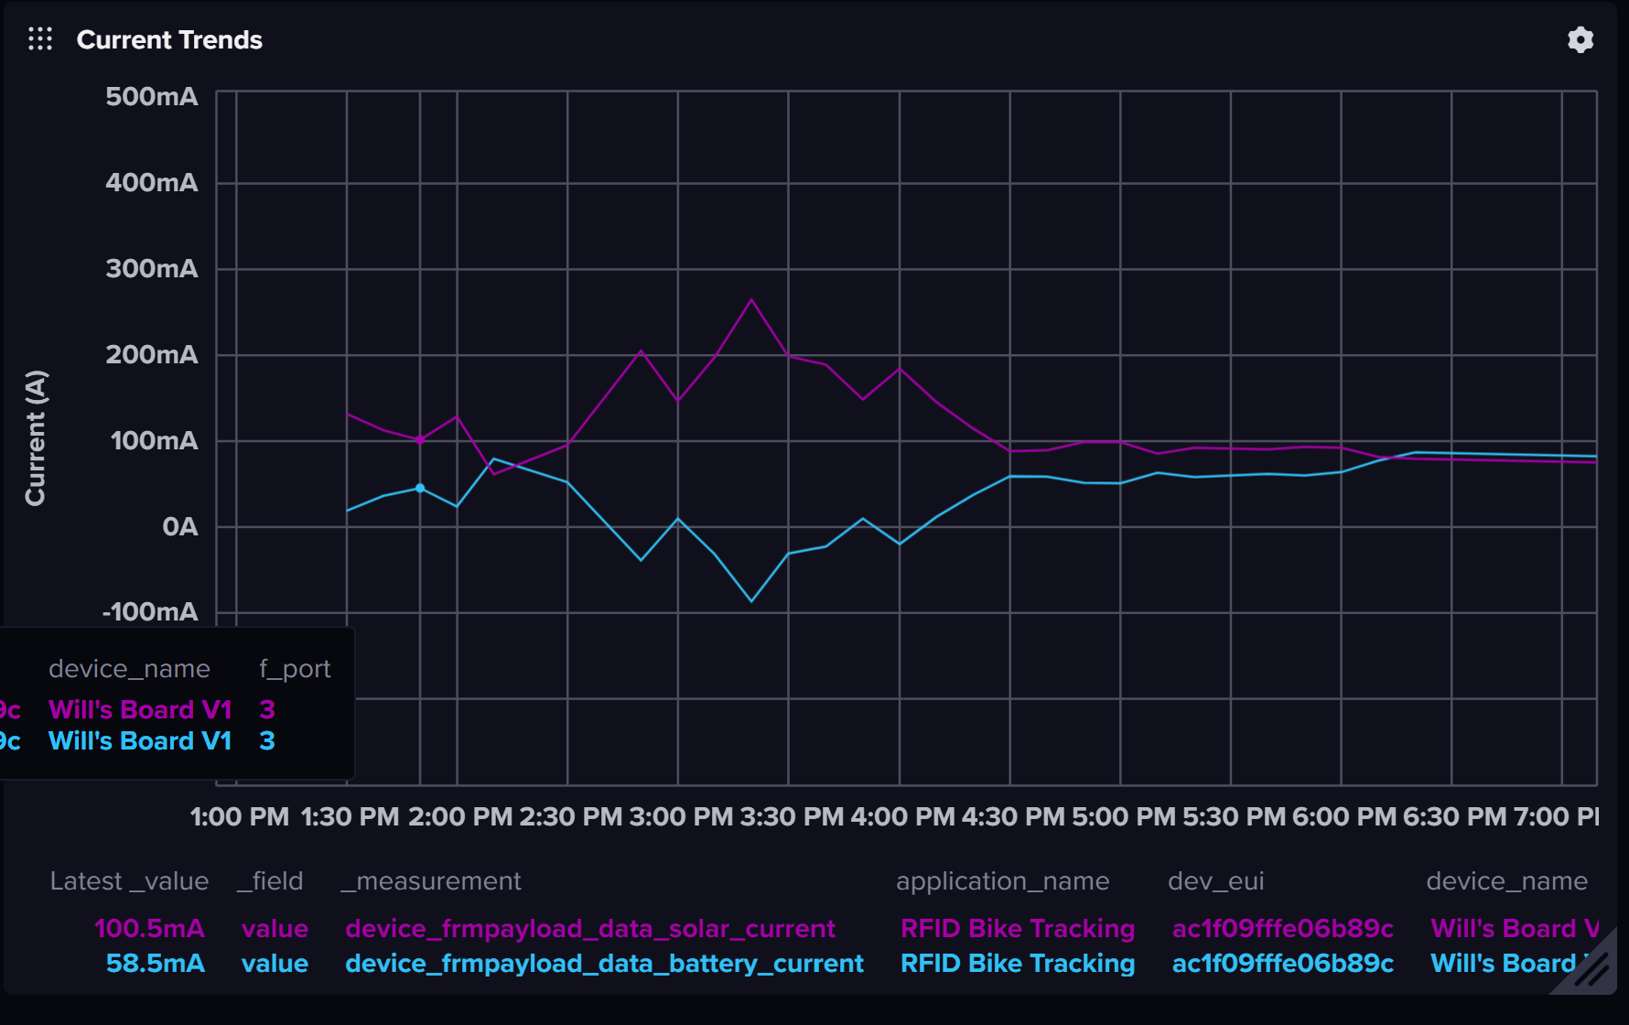The height and width of the screenshot is (1025, 1629).
Task: Click the "_measurement" legend column header
Action: pos(430,880)
